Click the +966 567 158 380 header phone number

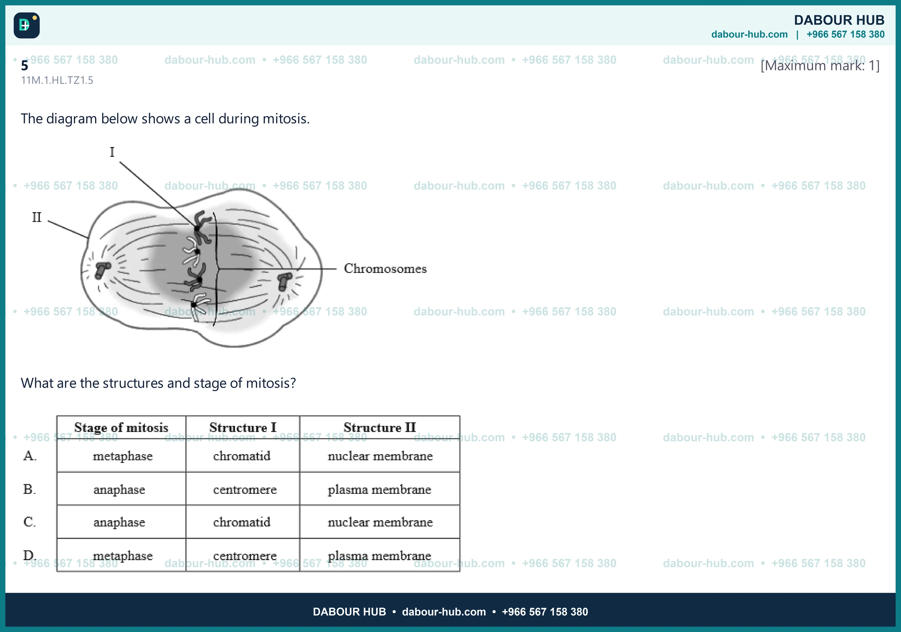[845, 35]
